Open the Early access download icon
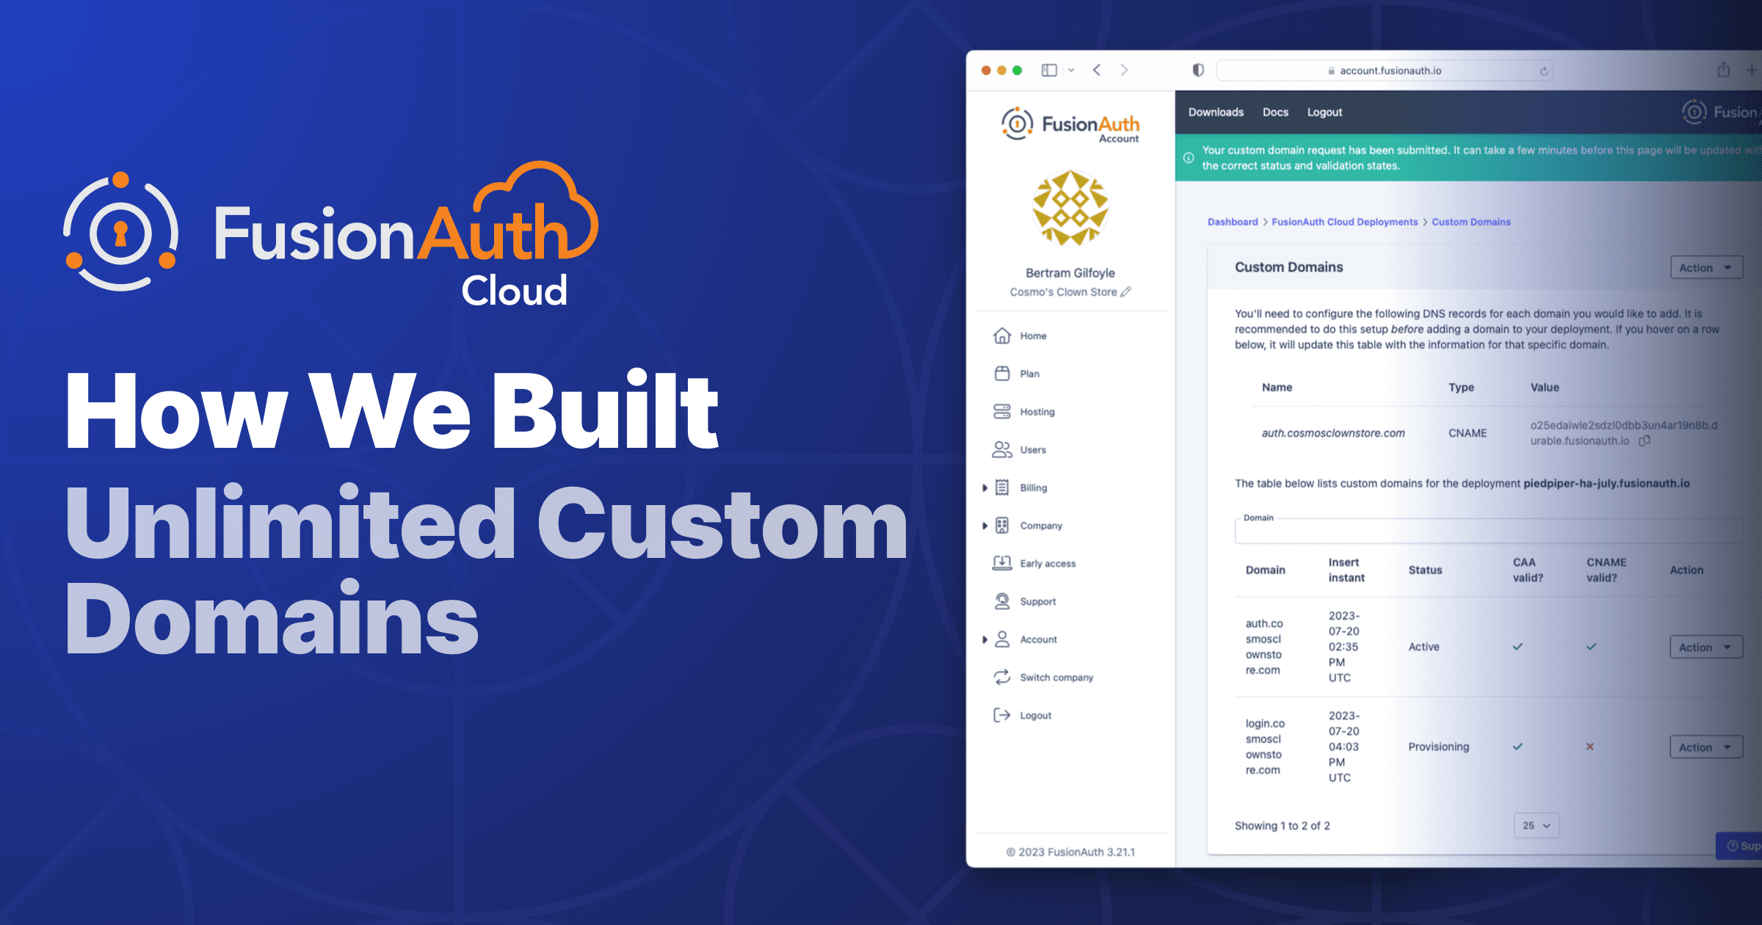Viewport: 1762px width, 925px height. [x=1002, y=563]
